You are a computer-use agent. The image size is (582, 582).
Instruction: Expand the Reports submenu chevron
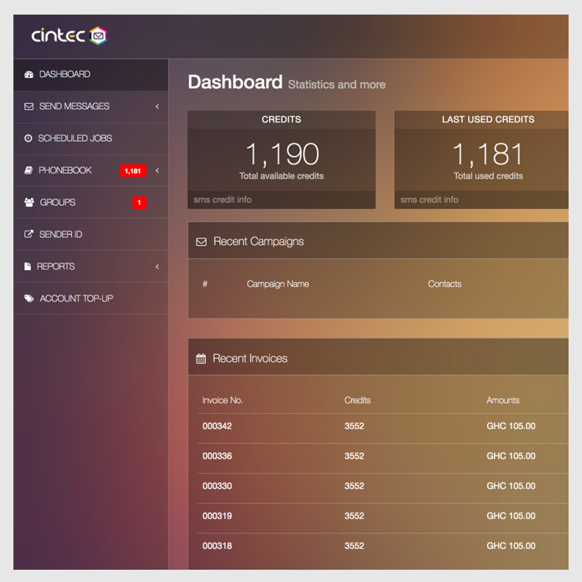click(157, 267)
